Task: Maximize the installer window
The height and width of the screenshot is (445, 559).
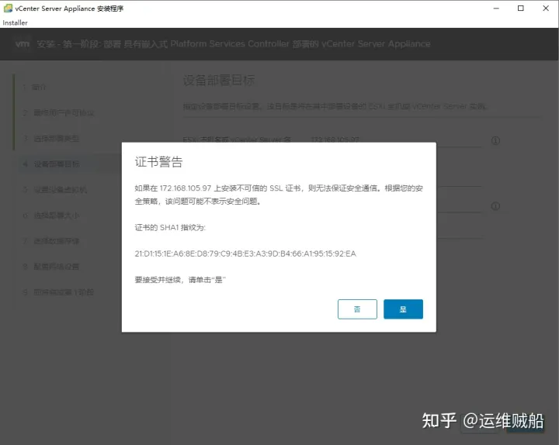Action: (x=521, y=9)
